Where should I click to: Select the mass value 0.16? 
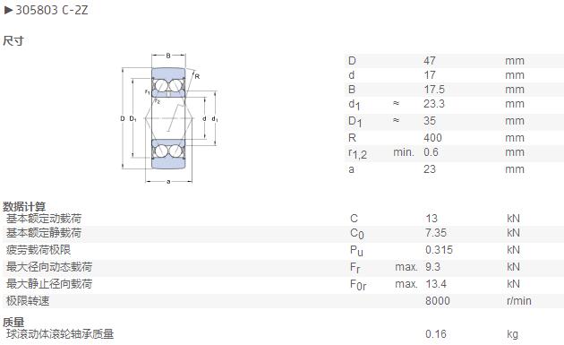436,334
